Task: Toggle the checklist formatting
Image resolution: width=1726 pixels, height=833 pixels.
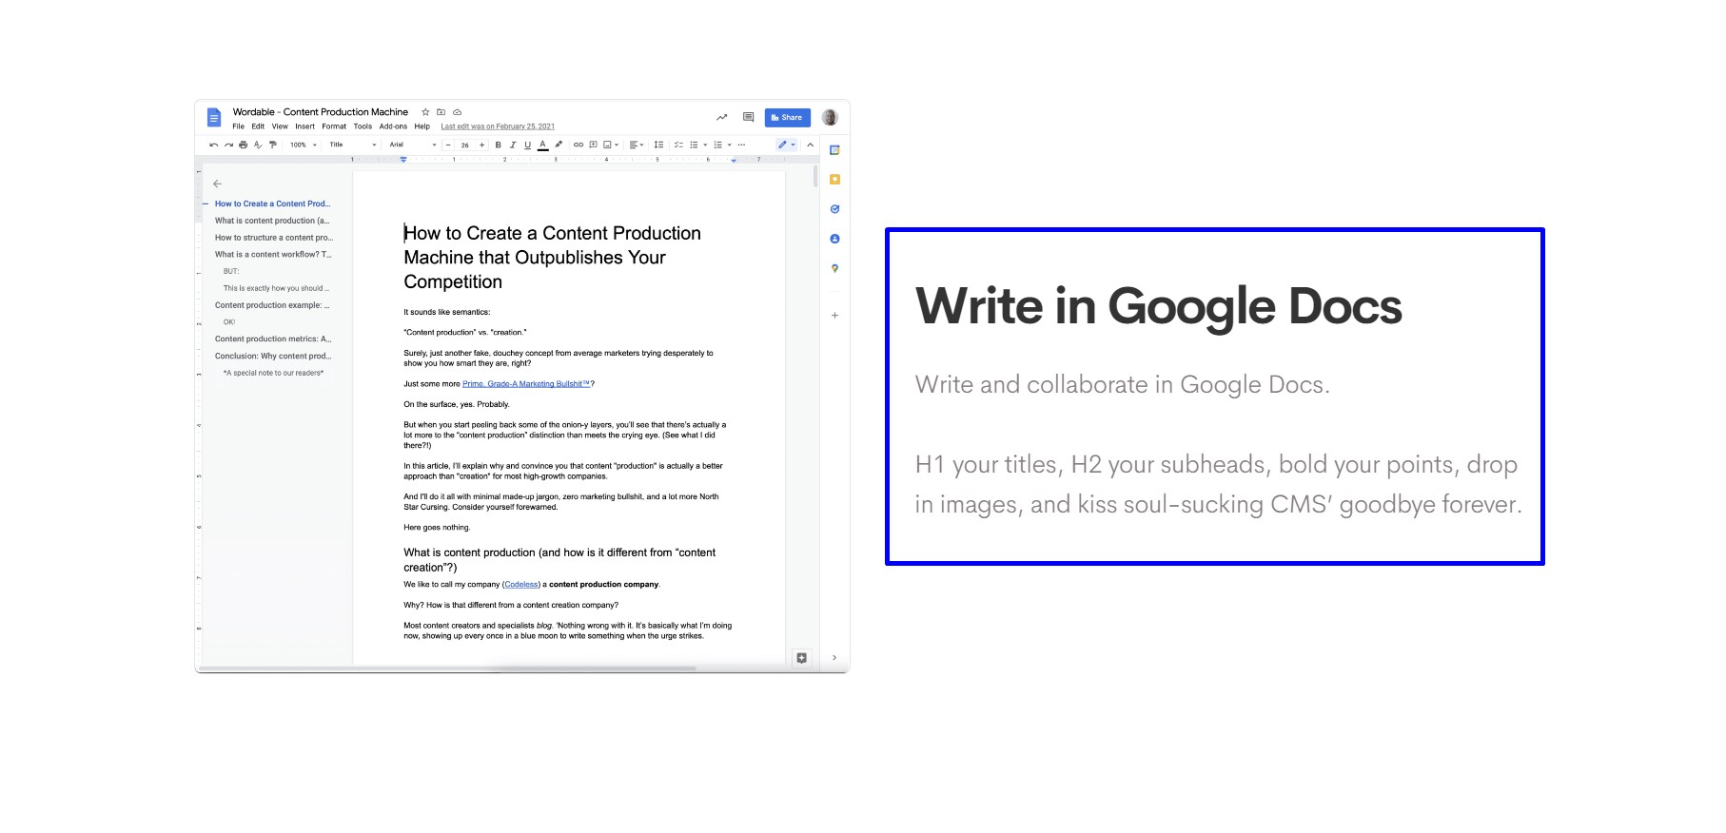Action: coord(678,145)
